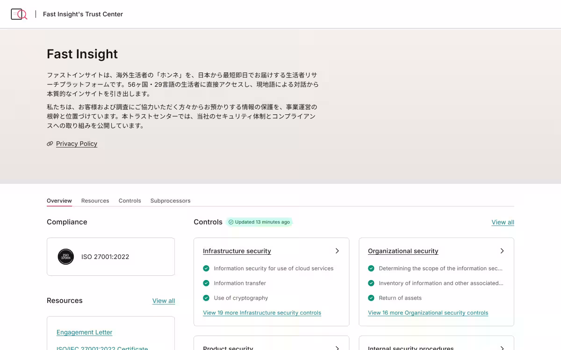Click check icon beside Return of assets
561x350 pixels.
click(371, 298)
